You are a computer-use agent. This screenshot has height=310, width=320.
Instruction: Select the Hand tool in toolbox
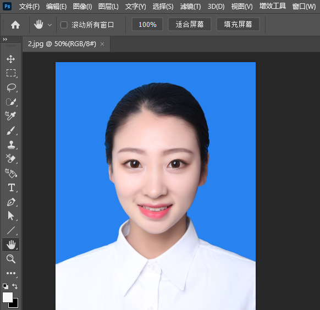click(x=11, y=245)
